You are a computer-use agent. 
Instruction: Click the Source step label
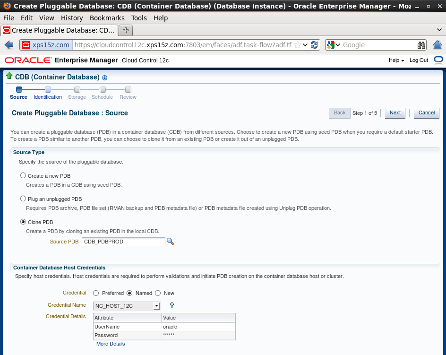tap(18, 97)
